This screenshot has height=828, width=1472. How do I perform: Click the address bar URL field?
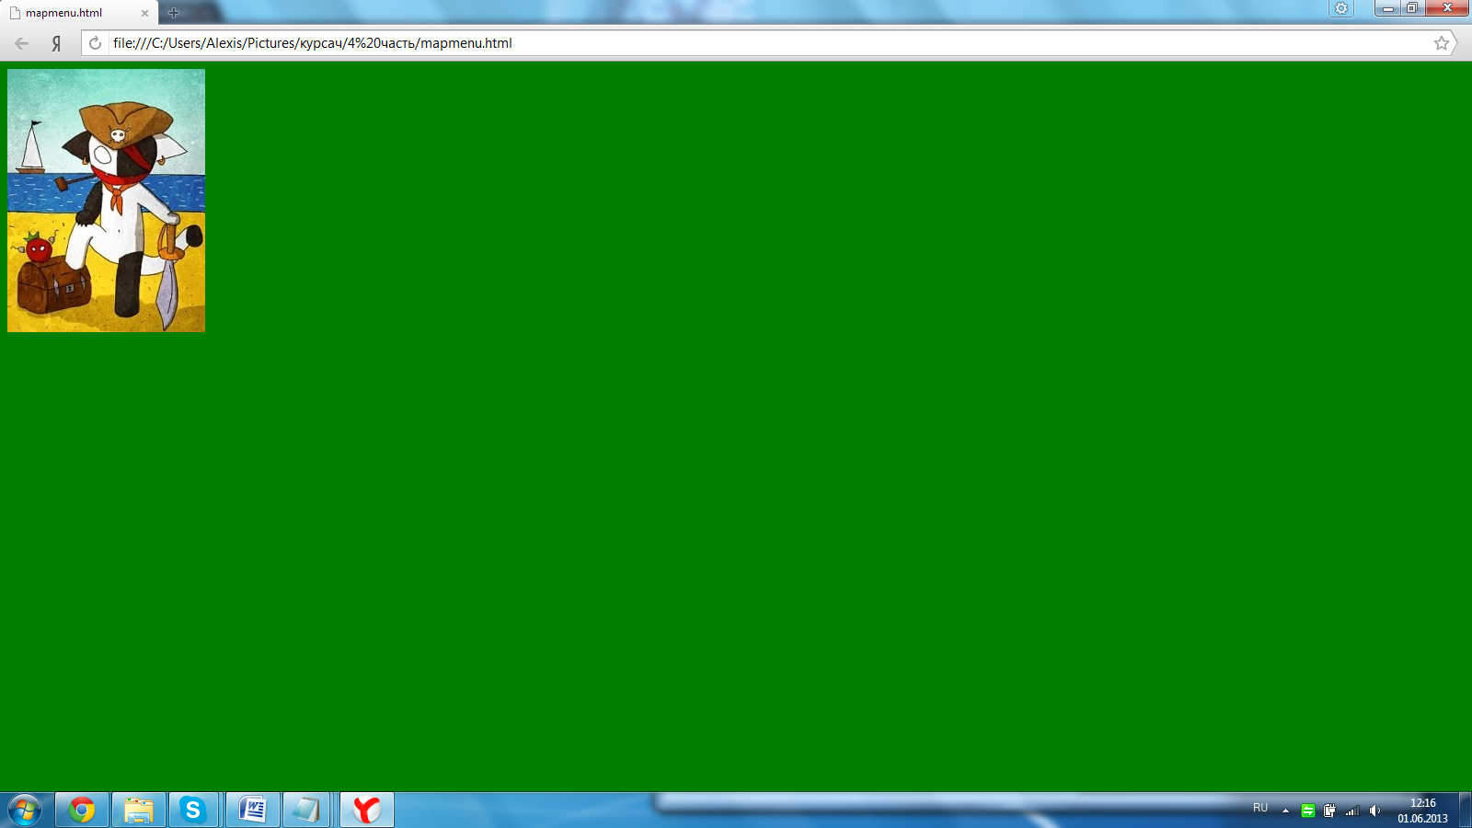pos(771,43)
